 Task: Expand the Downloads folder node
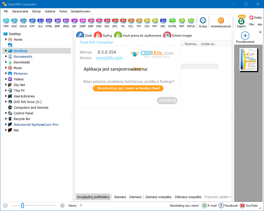click(6, 62)
